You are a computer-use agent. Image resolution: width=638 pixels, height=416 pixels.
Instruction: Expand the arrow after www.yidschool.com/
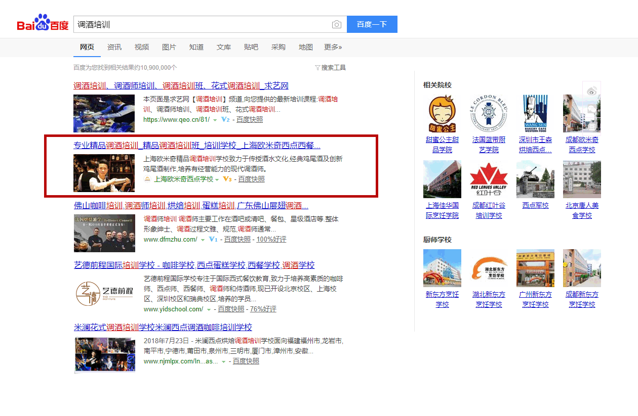pyautogui.click(x=209, y=310)
